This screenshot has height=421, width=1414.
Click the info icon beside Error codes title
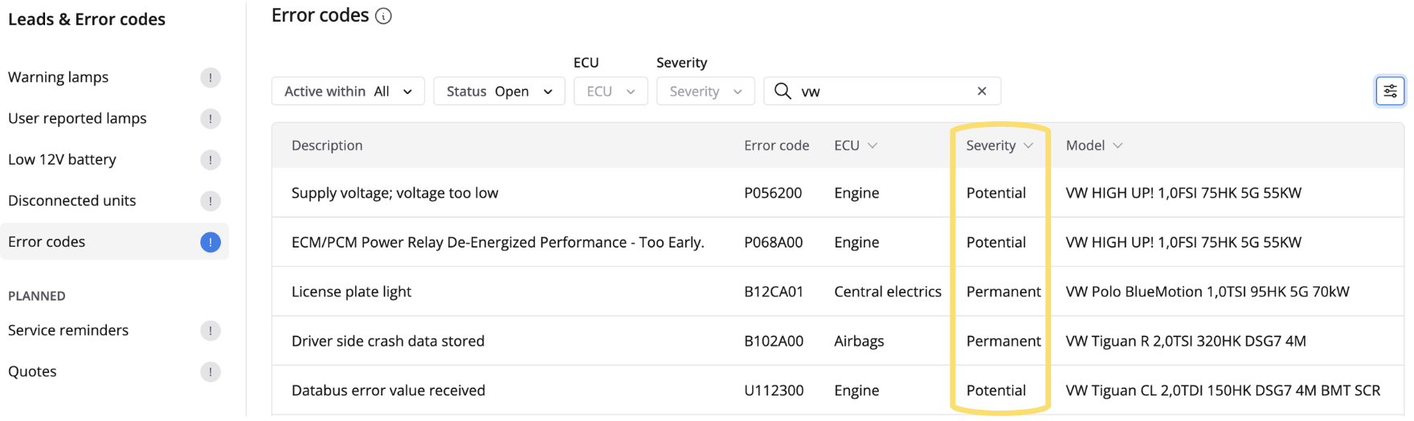383,16
